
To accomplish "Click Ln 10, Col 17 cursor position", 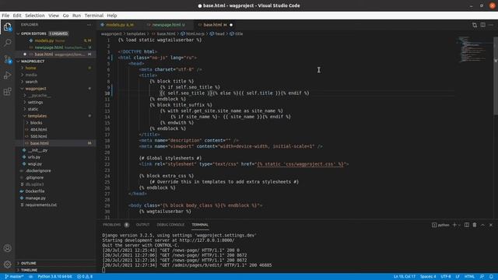I will (x=405, y=277).
